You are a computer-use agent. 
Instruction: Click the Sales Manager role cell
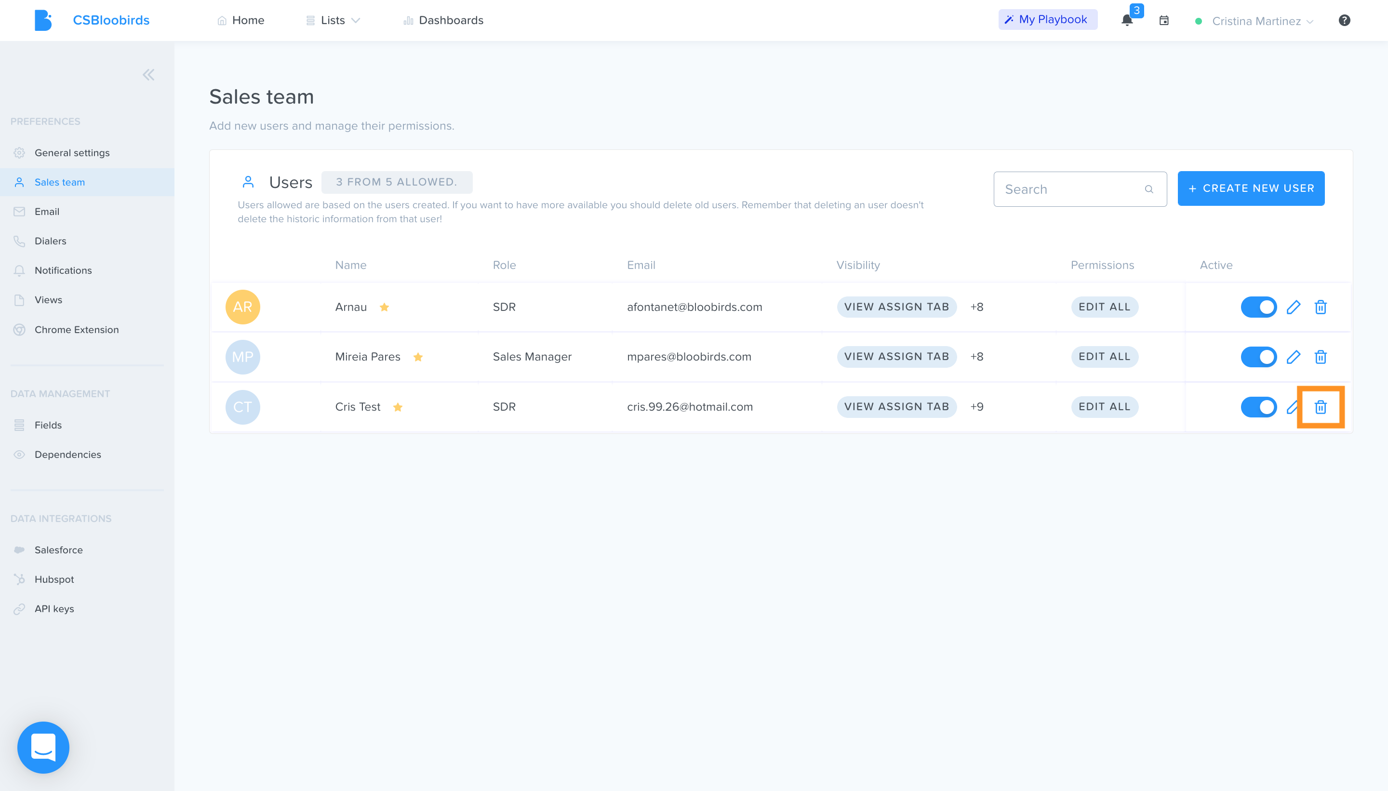click(x=532, y=357)
